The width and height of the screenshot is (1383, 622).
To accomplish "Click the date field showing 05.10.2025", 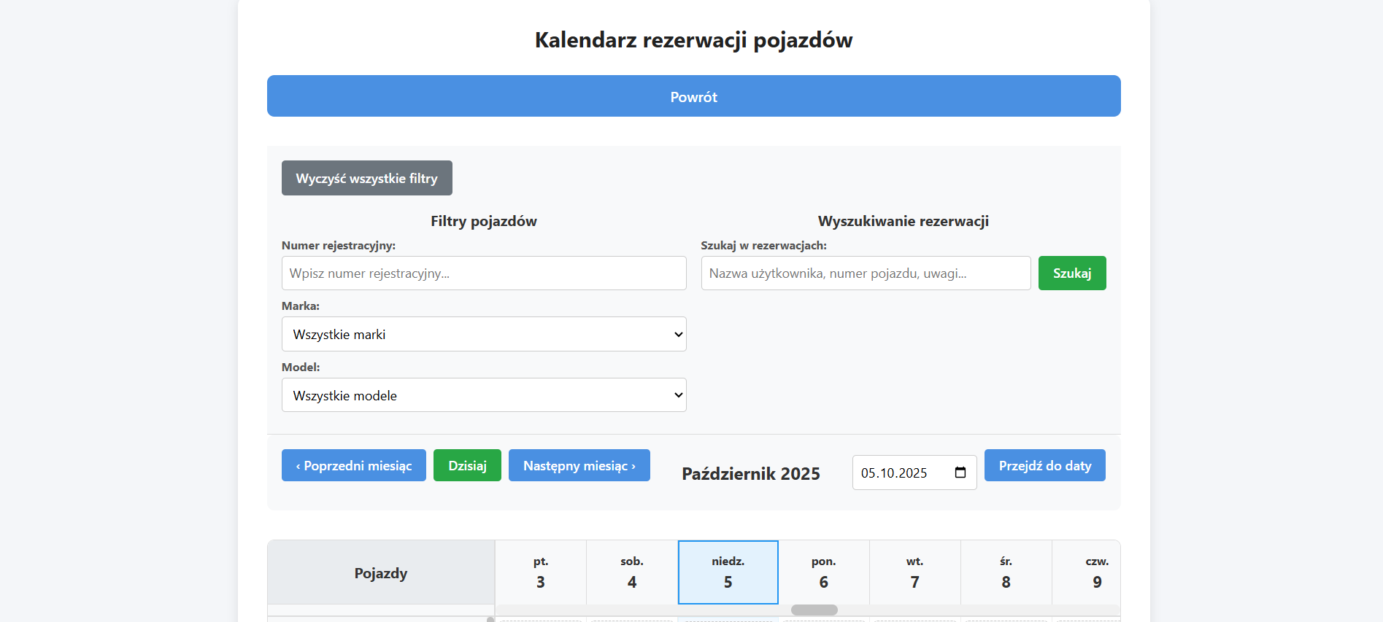I will click(901, 473).
